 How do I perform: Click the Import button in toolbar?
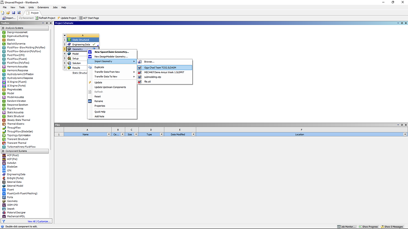pos(9,18)
